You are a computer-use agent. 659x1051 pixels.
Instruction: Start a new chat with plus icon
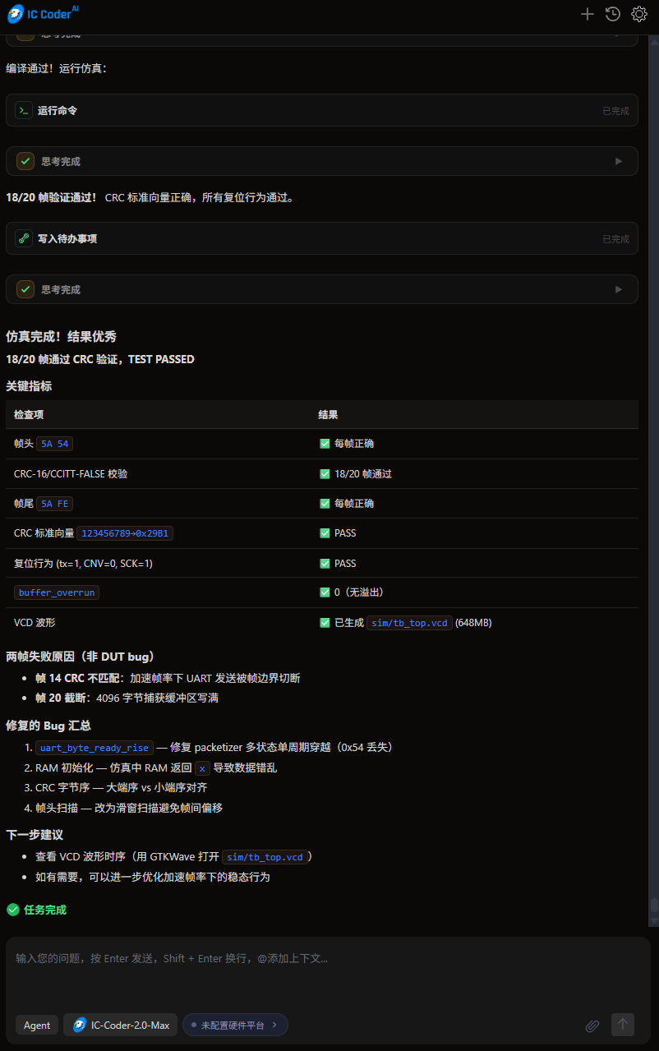coord(587,14)
